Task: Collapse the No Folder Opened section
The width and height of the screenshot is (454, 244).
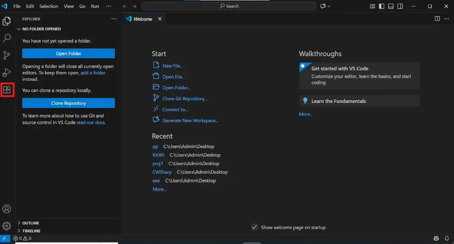Action: coord(41,29)
